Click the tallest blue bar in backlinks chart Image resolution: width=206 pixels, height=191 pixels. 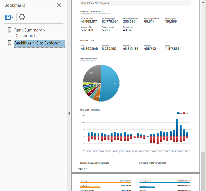pos(177,127)
